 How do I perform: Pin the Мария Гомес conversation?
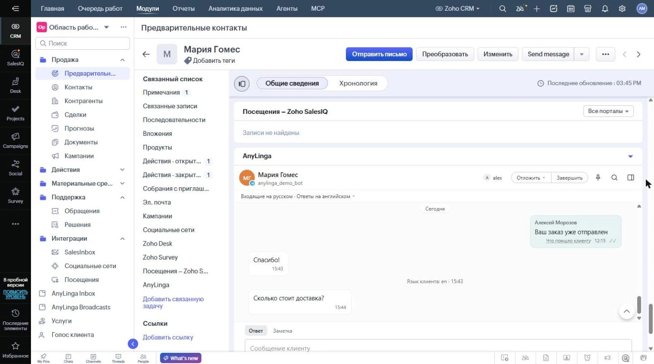(x=598, y=178)
